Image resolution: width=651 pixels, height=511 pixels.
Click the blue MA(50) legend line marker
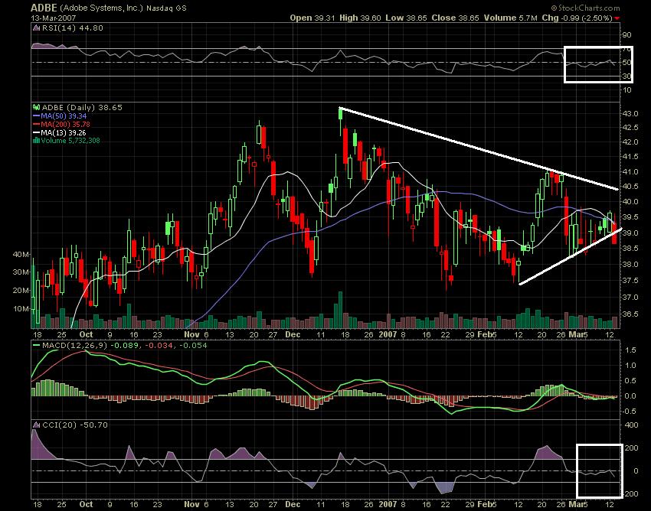(36, 116)
